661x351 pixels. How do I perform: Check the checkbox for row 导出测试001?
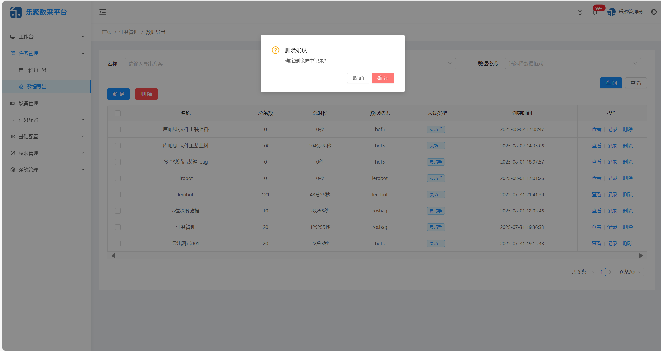118,243
